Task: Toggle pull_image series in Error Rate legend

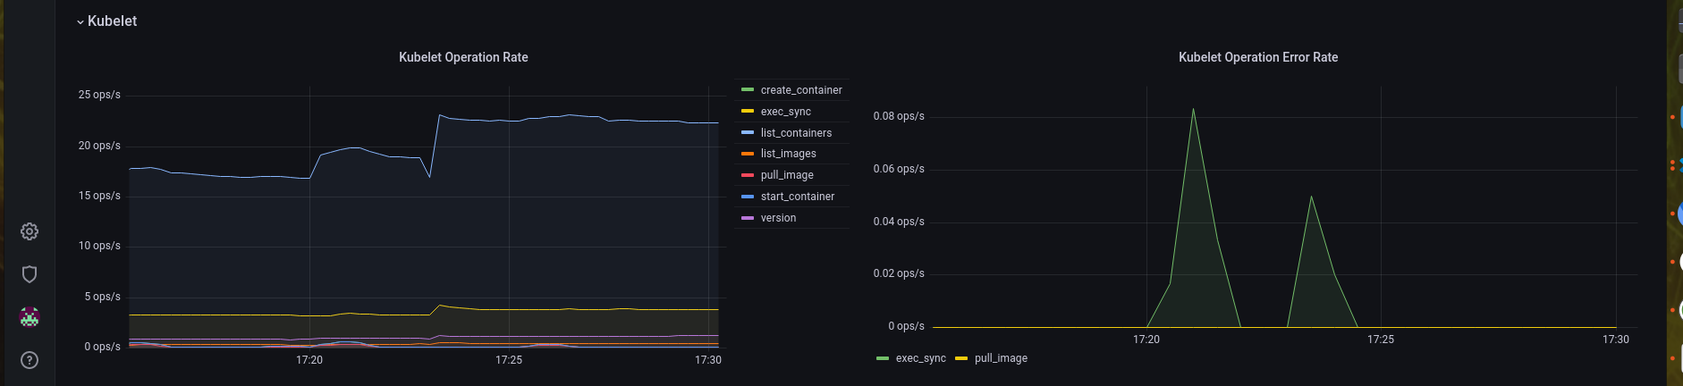Action: pos(1001,358)
